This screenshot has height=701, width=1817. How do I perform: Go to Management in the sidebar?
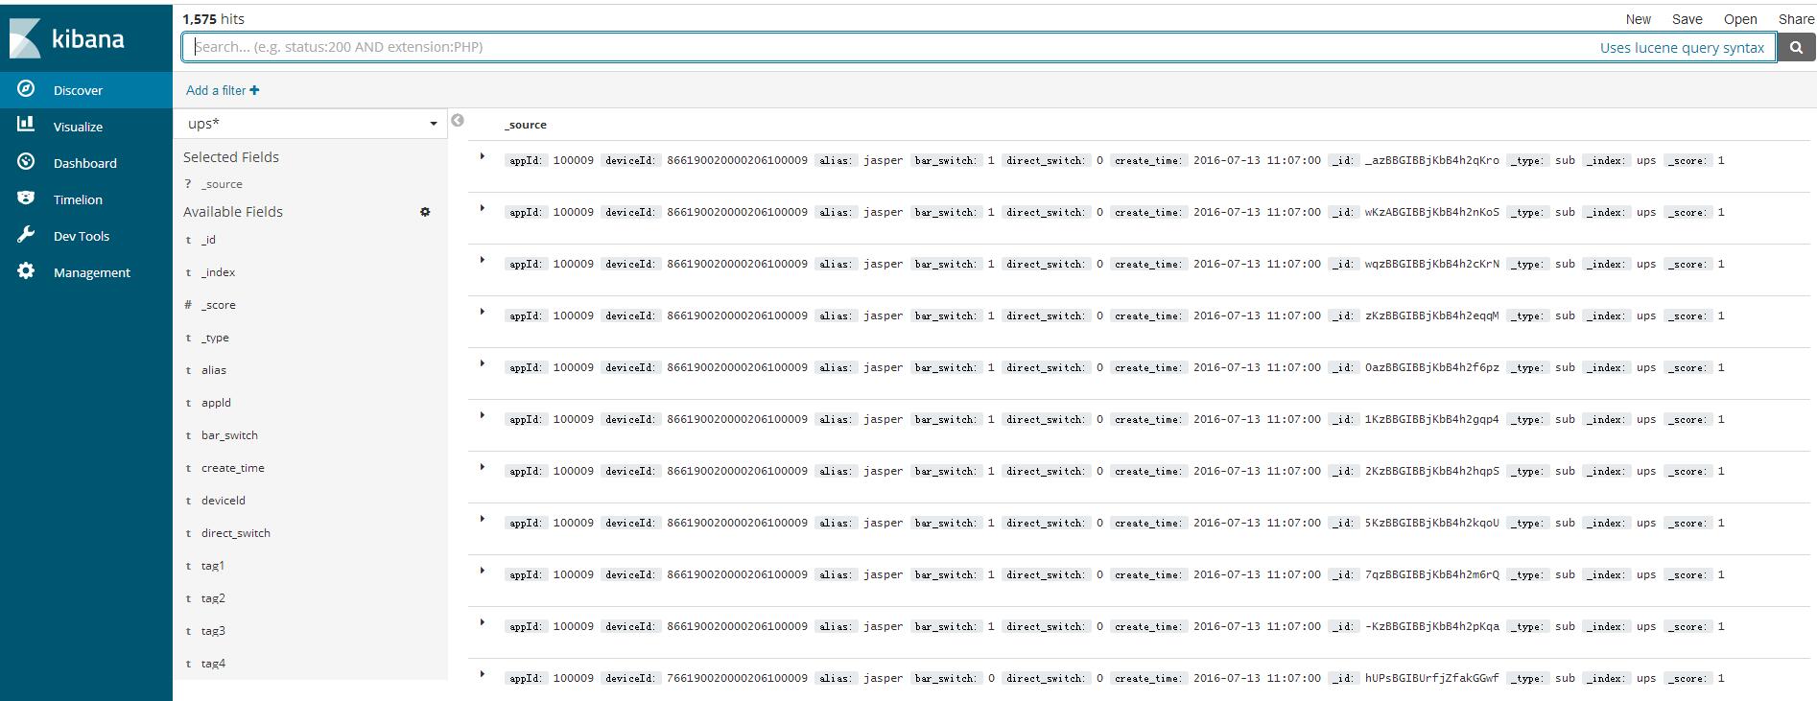click(92, 272)
